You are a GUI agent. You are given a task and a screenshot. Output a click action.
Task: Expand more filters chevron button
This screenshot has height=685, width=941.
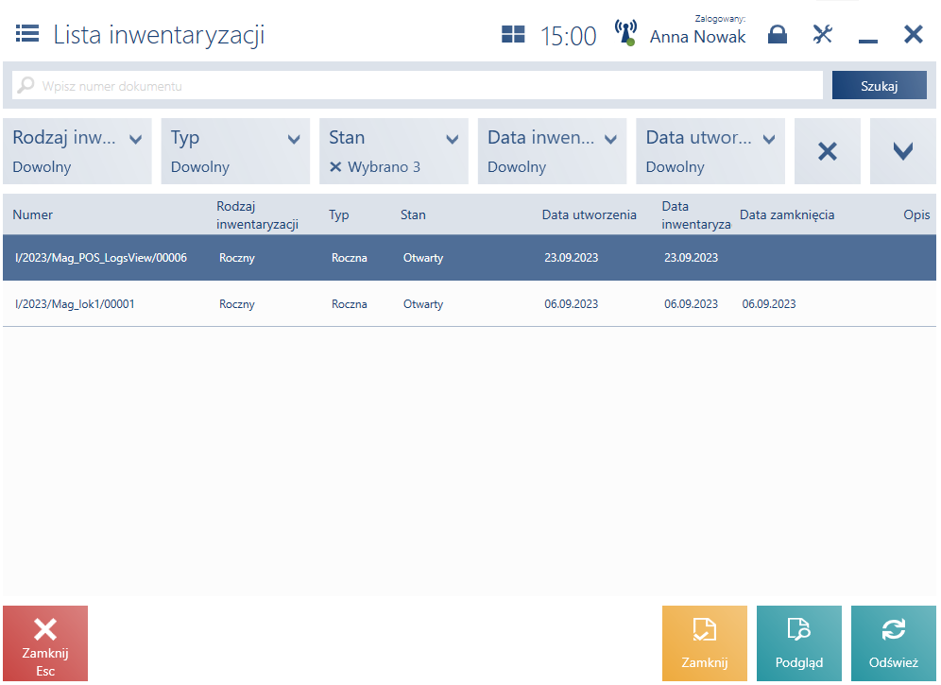point(902,150)
